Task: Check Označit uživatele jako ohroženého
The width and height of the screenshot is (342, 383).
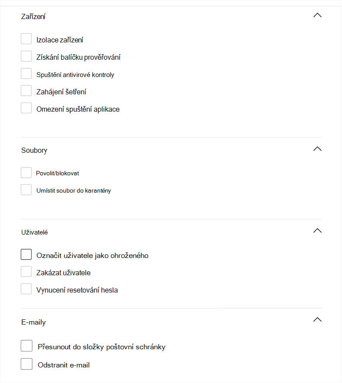Action: (26, 254)
